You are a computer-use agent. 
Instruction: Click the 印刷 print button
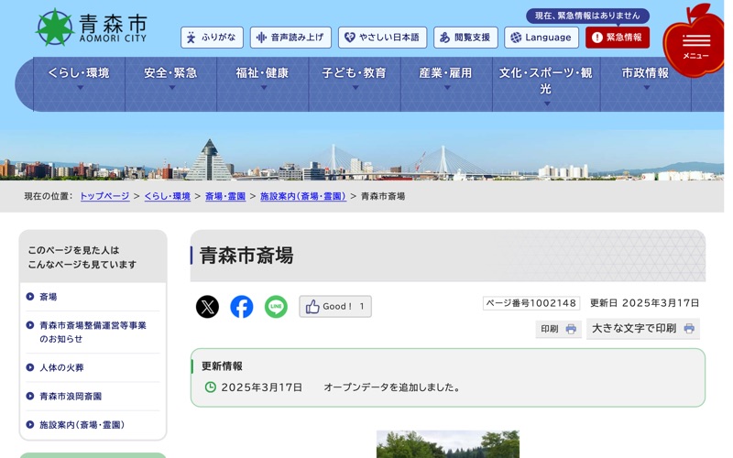[558, 329]
